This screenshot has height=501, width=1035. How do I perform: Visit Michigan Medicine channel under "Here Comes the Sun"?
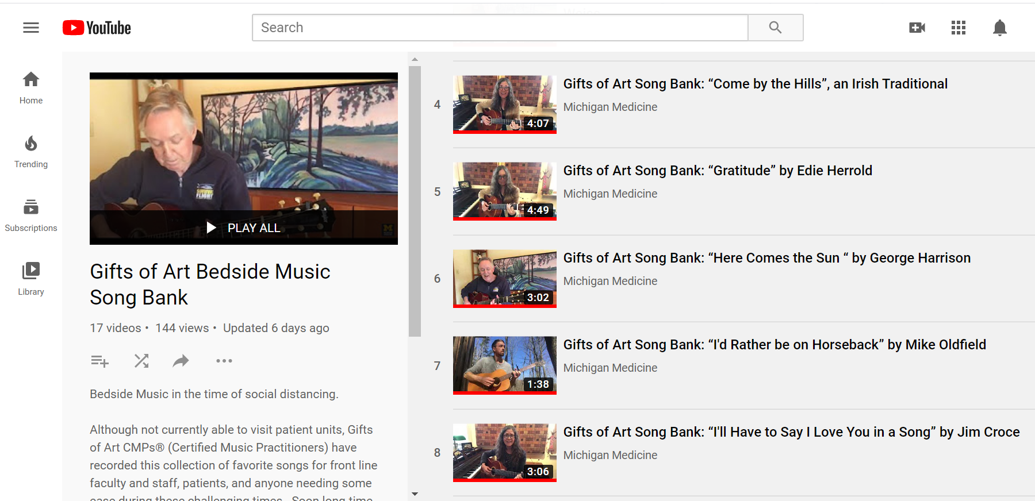tap(610, 281)
